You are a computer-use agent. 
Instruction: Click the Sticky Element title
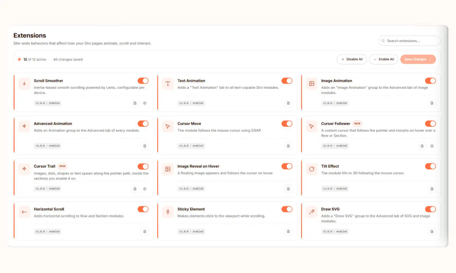191,209
